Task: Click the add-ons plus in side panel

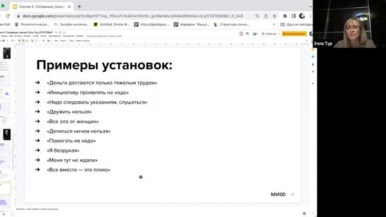Action: [313, 84]
